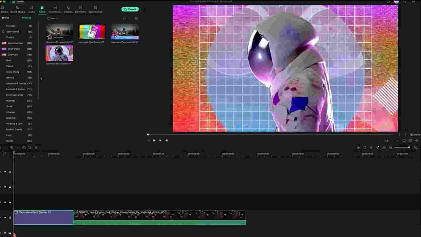
Task: Click the snapshot camera icon
Action: tap(410, 140)
